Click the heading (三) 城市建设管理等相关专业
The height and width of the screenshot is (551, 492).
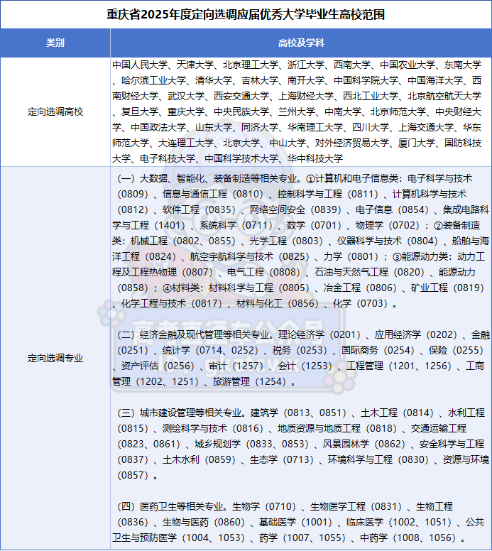(x=181, y=413)
